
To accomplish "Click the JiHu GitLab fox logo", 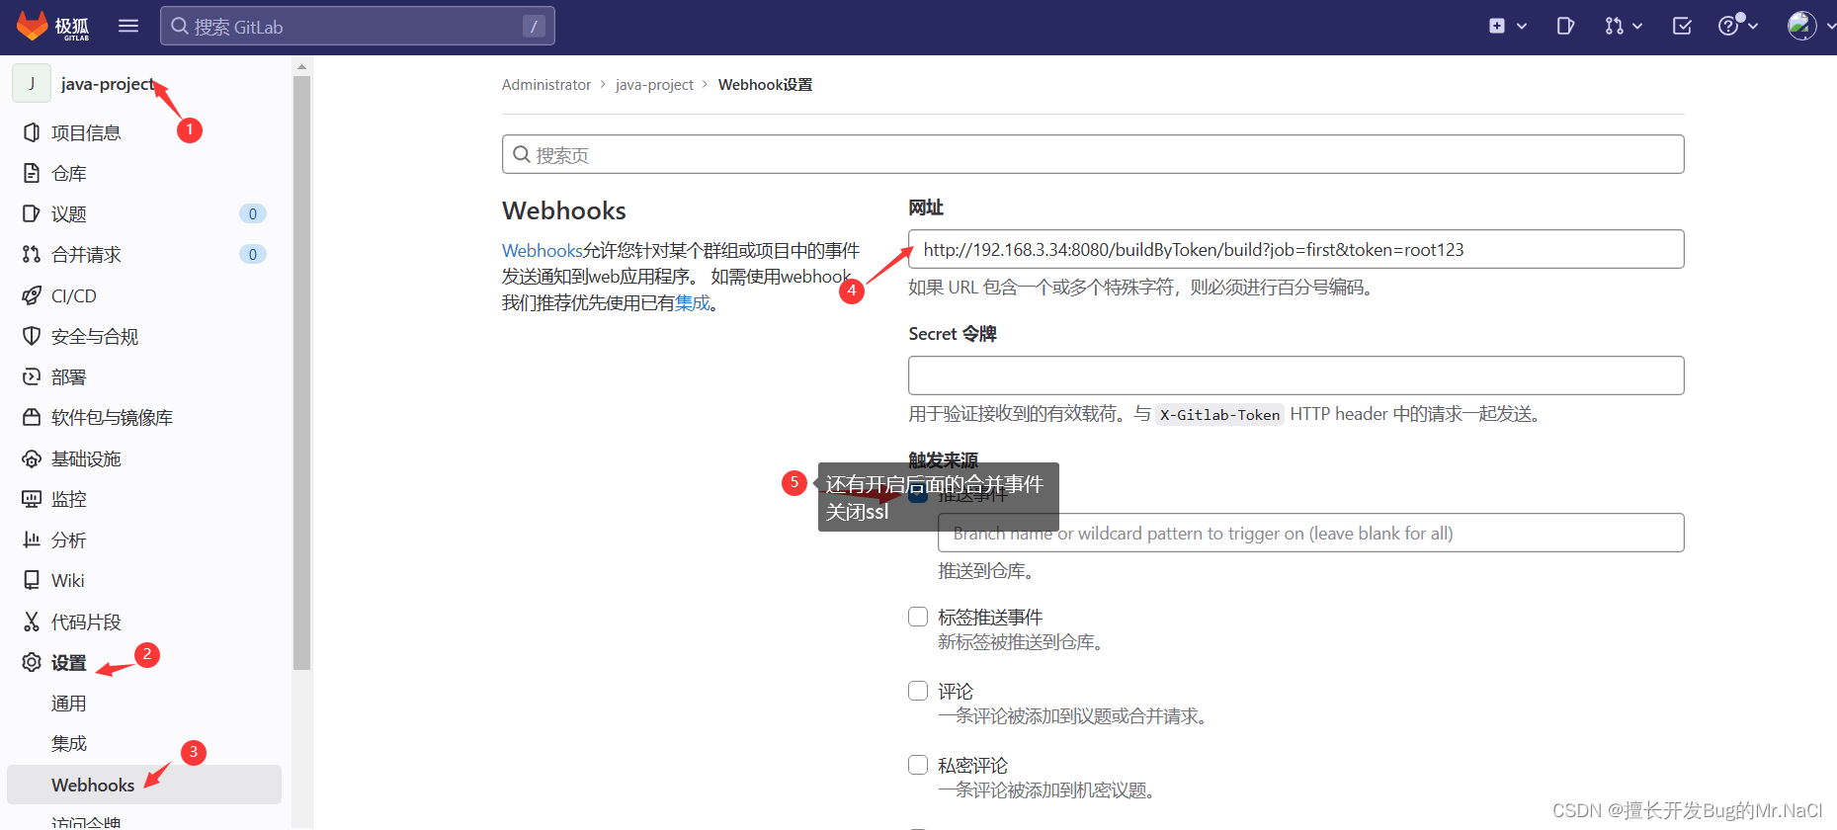I will coord(53,27).
